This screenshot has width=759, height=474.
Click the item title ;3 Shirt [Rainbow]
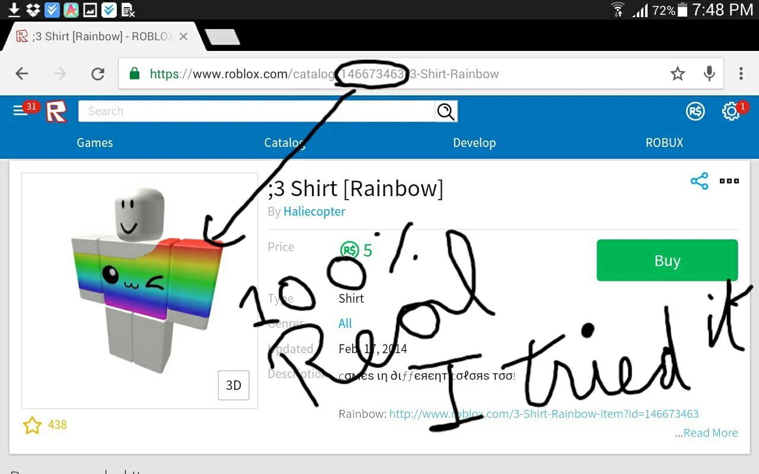355,188
